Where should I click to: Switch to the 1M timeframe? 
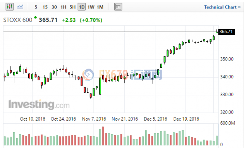coord(100,7)
